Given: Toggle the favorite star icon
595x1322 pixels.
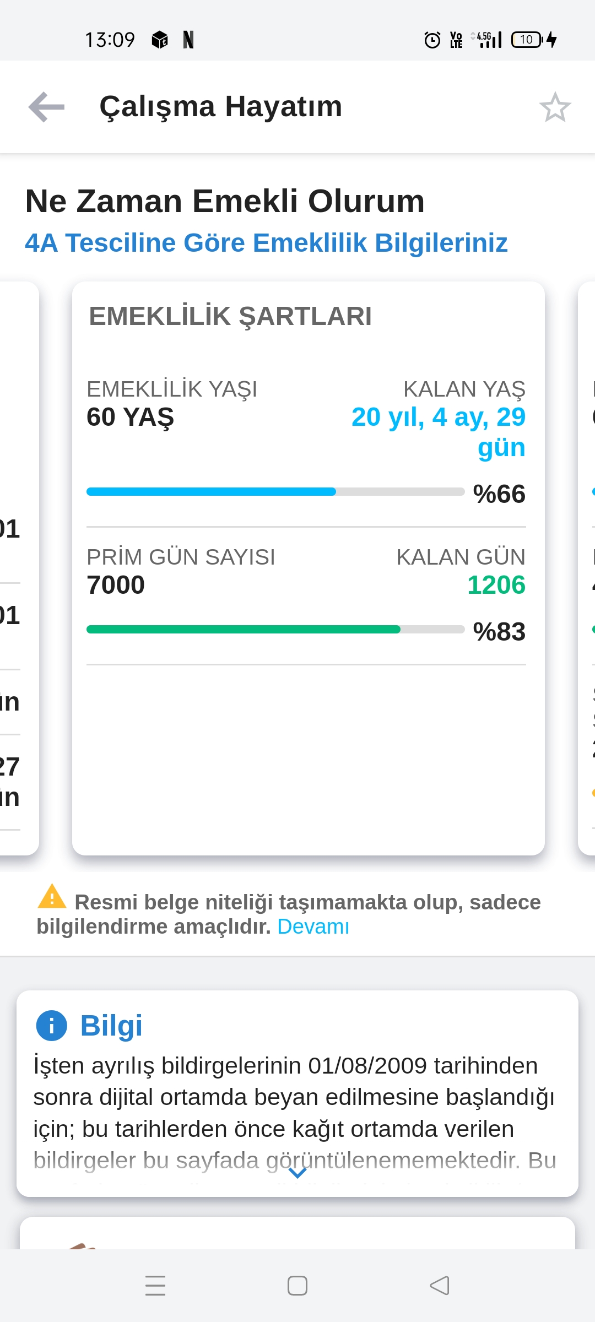Looking at the screenshot, I should (x=555, y=107).
